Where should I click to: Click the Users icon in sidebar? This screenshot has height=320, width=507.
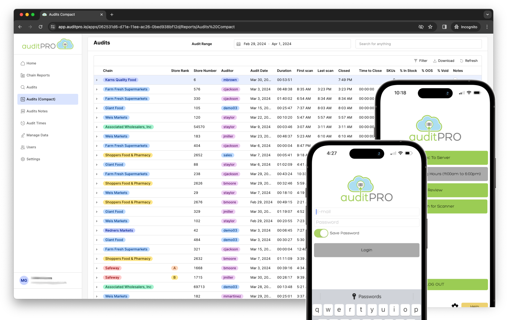(x=23, y=147)
